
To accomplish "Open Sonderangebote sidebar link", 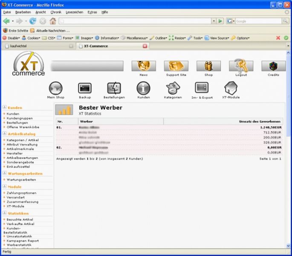I will tap(20, 162).
